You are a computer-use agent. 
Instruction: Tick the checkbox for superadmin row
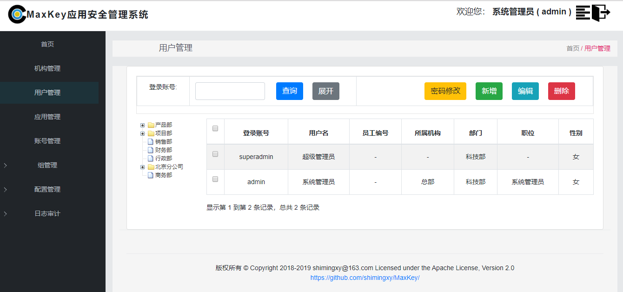[215, 154]
